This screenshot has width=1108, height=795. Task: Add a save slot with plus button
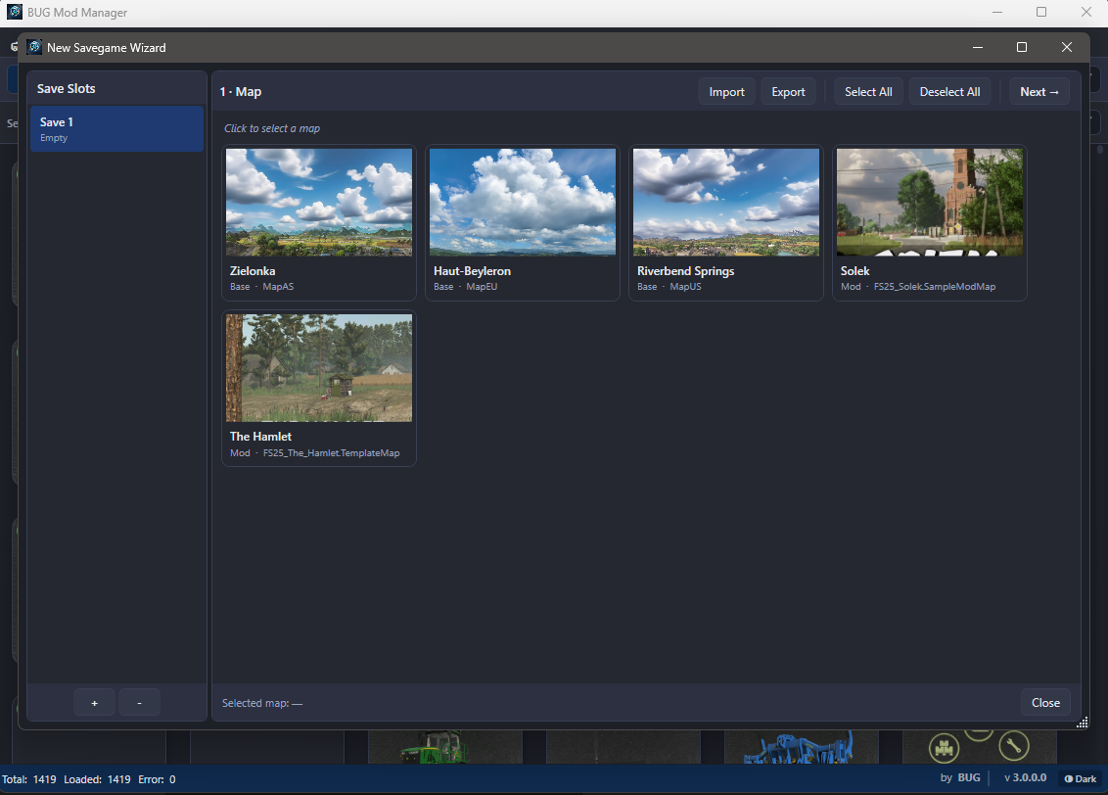[x=95, y=703]
